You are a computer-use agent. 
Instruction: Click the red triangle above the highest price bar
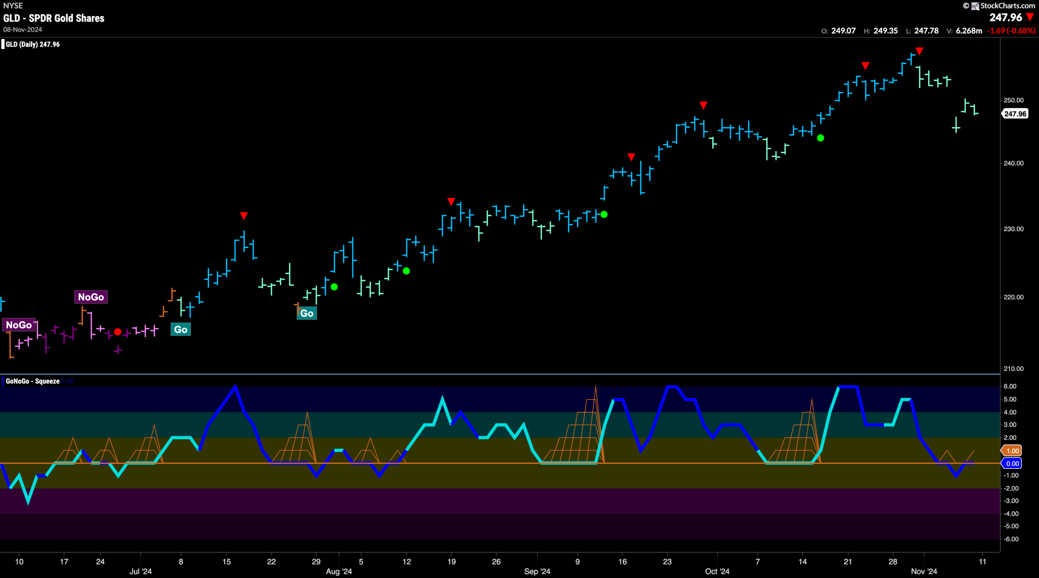pos(919,51)
